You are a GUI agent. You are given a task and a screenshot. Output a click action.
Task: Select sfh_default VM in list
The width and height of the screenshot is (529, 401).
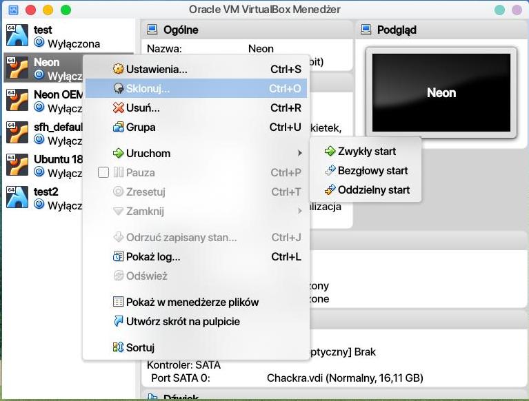pos(43,133)
